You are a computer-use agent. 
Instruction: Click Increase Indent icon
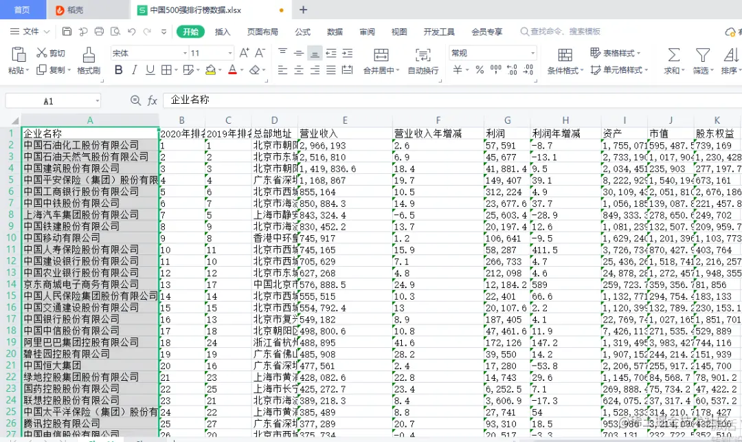click(x=348, y=53)
